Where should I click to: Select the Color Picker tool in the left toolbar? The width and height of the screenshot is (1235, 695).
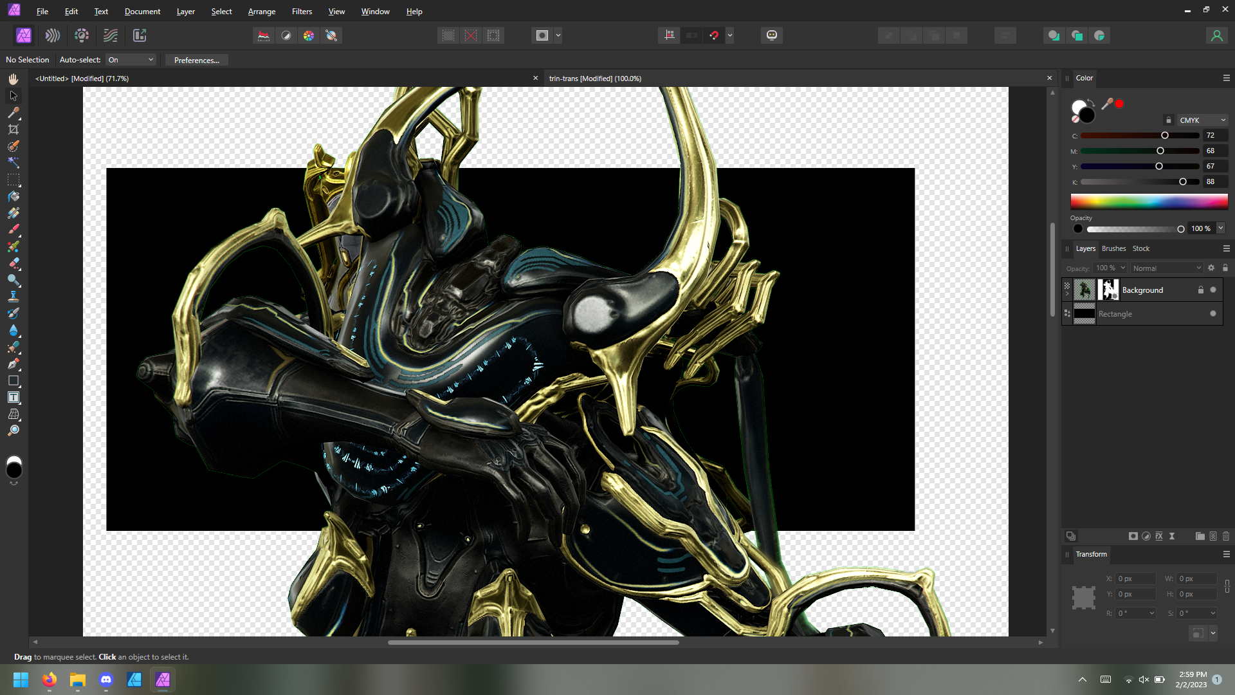click(x=14, y=113)
